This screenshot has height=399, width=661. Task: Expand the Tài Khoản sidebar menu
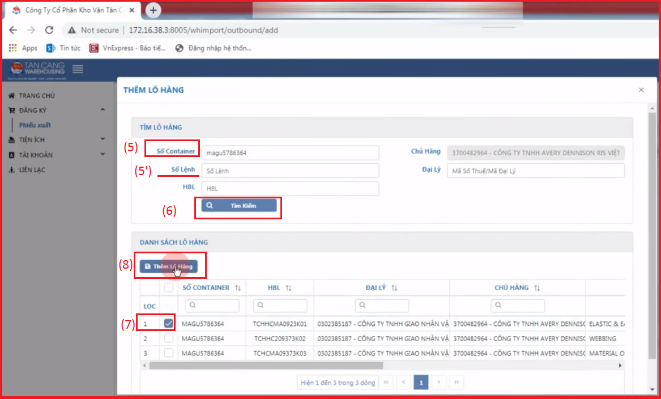click(103, 154)
